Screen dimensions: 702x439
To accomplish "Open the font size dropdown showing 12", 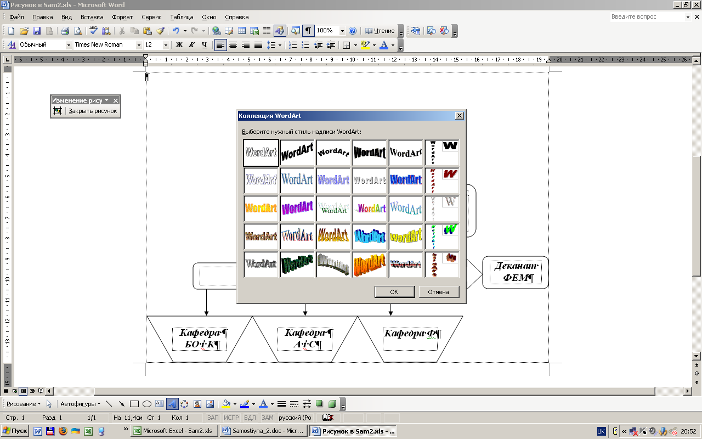I will click(x=166, y=45).
